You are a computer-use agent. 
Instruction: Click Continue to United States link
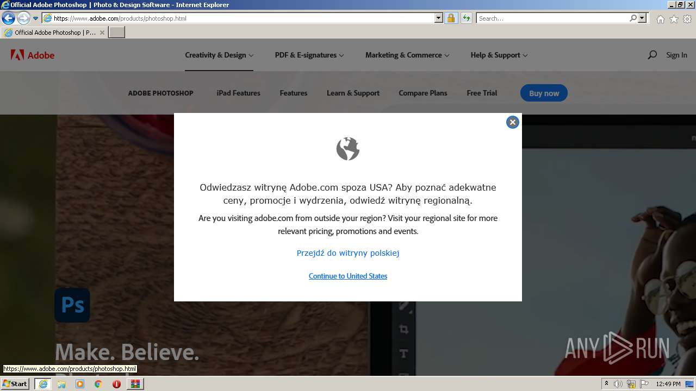tap(348, 276)
